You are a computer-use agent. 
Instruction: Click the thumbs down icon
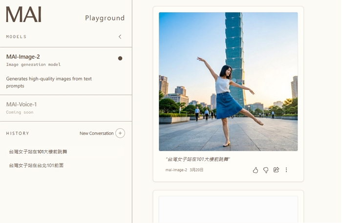pyautogui.click(x=266, y=170)
